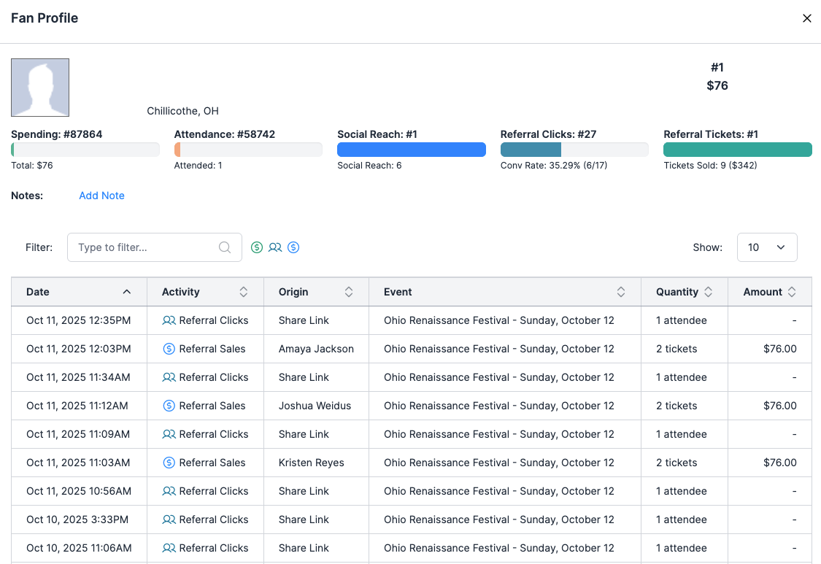821x564 pixels.
Task: Click the fan profile avatar image
Action: (x=40, y=88)
